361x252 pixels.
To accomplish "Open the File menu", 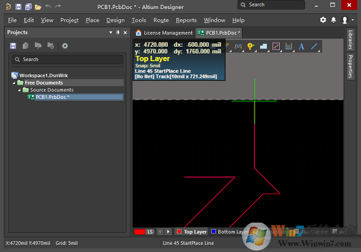I will (x=12, y=20).
